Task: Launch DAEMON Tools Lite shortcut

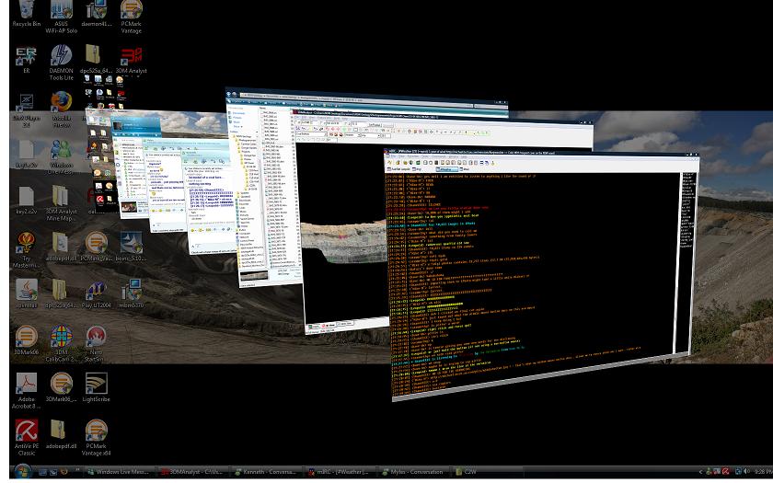Action: (x=61, y=63)
